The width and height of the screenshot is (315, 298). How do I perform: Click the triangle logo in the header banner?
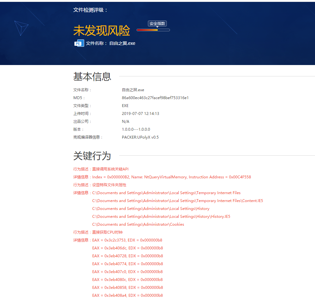click(x=21, y=28)
